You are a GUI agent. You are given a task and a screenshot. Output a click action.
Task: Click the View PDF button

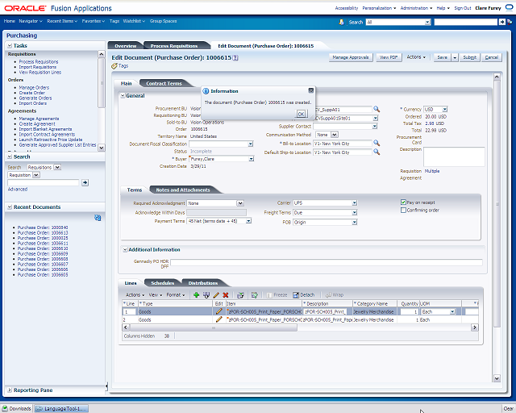coord(389,57)
